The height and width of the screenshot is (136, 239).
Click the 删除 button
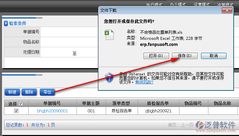(29, 92)
